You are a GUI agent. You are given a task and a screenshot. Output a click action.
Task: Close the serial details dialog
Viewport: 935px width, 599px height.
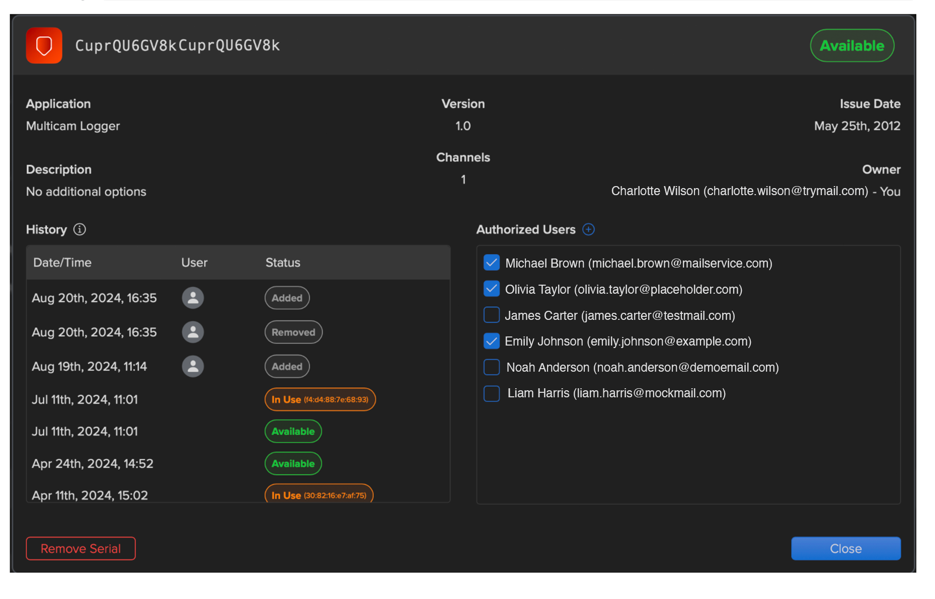click(x=845, y=548)
